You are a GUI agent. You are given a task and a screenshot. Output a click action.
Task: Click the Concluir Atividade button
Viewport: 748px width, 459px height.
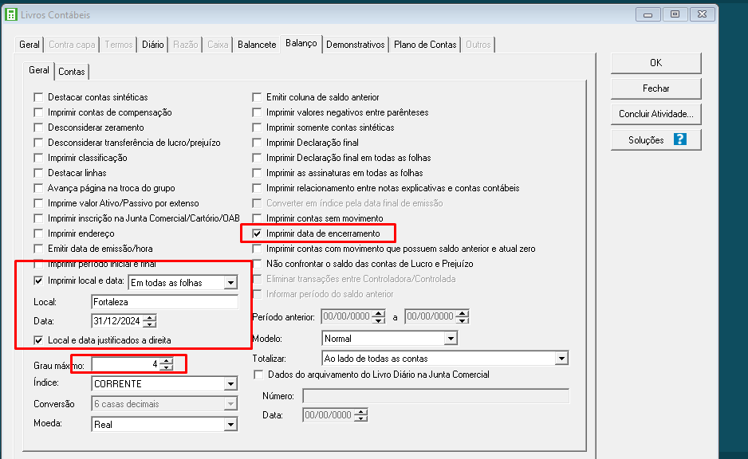(655, 114)
